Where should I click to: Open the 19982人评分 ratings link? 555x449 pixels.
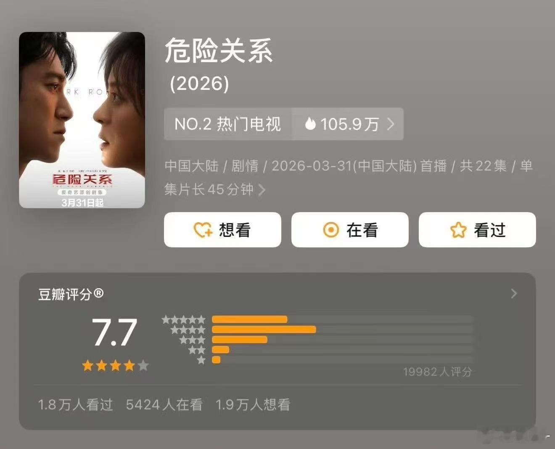pos(437,372)
